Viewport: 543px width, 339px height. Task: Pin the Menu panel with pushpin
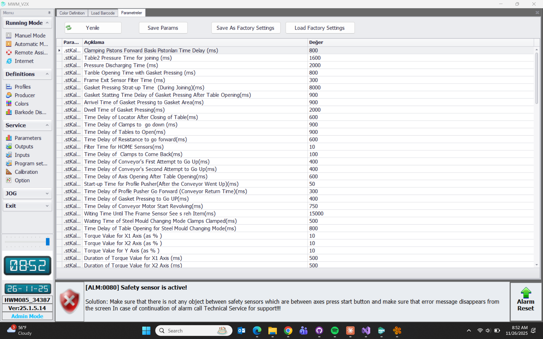(49, 13)
